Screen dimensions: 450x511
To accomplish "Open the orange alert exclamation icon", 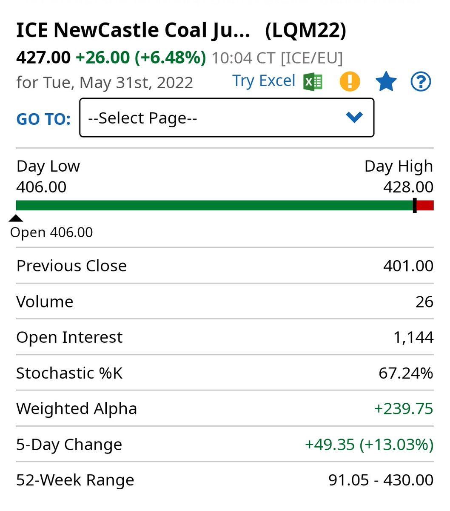I will (x=350, y=82).
